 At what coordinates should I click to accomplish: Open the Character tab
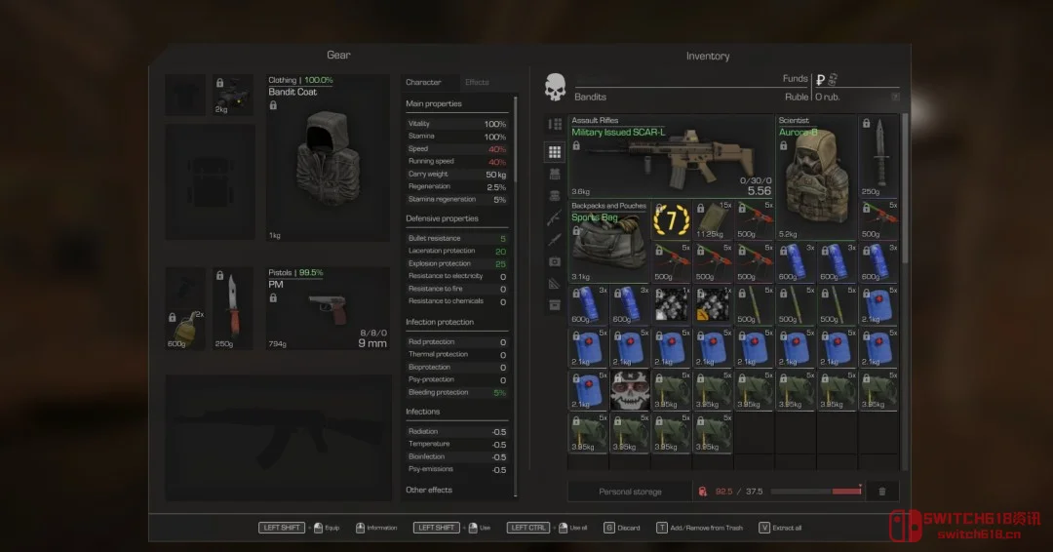pyautogui.click(x=423, y=83)
